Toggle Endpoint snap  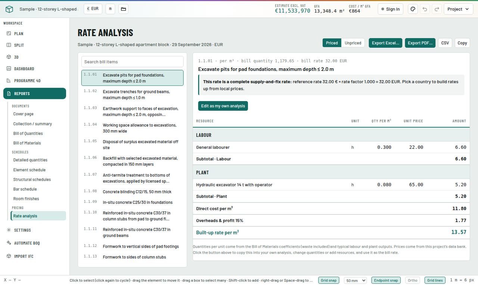click(386, 280)
